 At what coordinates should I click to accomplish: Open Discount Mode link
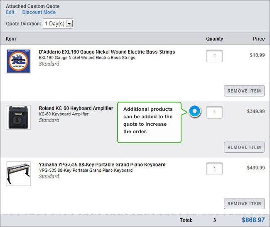(39, 12)
